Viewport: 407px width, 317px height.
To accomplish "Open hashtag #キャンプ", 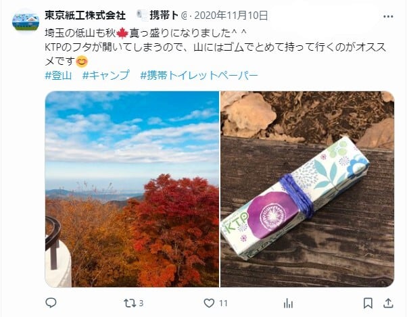I will (x=106, y=76).
